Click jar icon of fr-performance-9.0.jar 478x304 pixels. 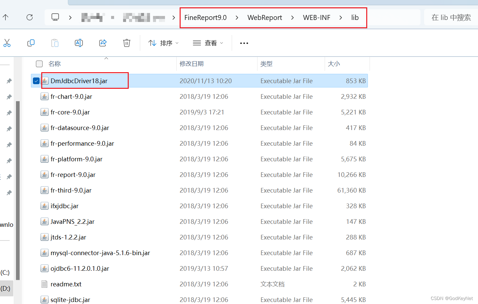tap(44, 143)
